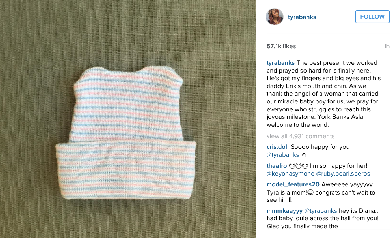Click the @ruby.pearl.speros mention
This screenshot has height=238, width=392.
(343, 174)
